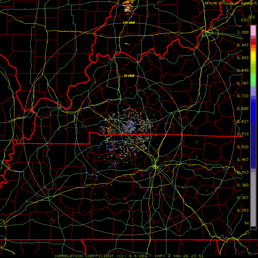
Task: Select the 0.840 scale value
Action: 243,71
